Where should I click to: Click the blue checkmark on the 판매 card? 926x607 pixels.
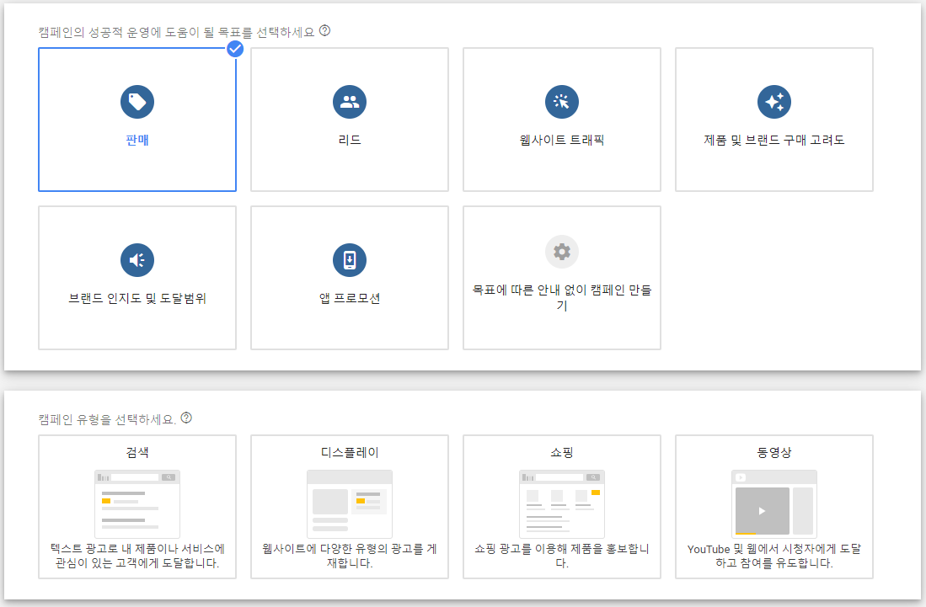(235, 49)
